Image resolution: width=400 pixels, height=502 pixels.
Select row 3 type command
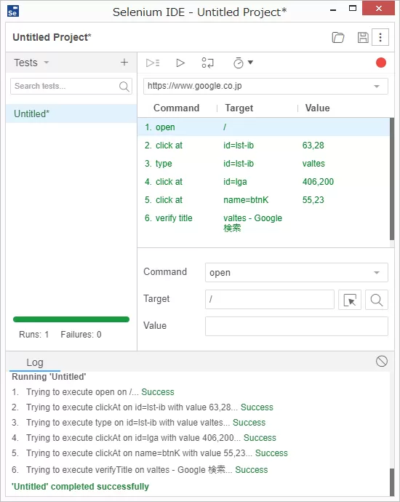[x=264, y=164]
